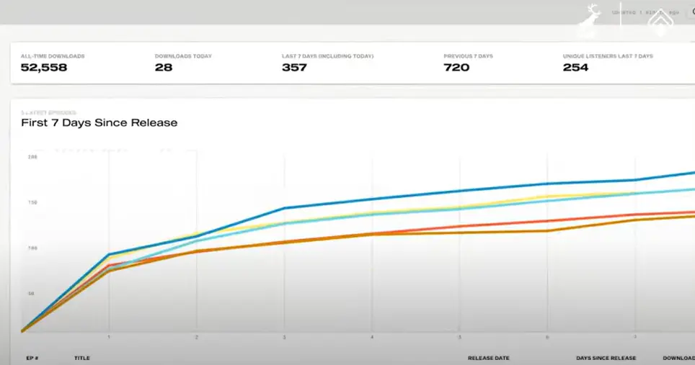Sort table by Title column header
This screenshot has height=365, width=695.
pyautogui.click(x=81, y=358)
